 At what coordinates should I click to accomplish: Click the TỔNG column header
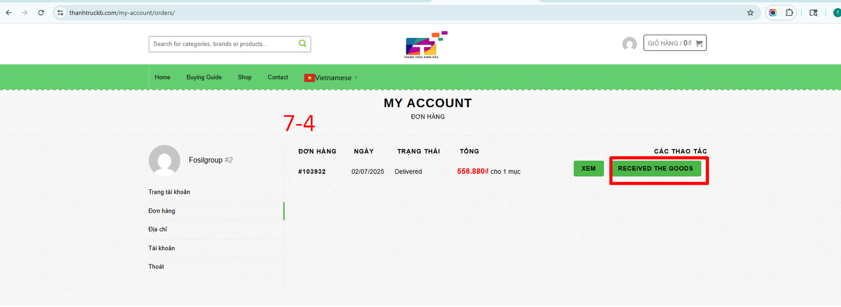click(x=469, y=151)
